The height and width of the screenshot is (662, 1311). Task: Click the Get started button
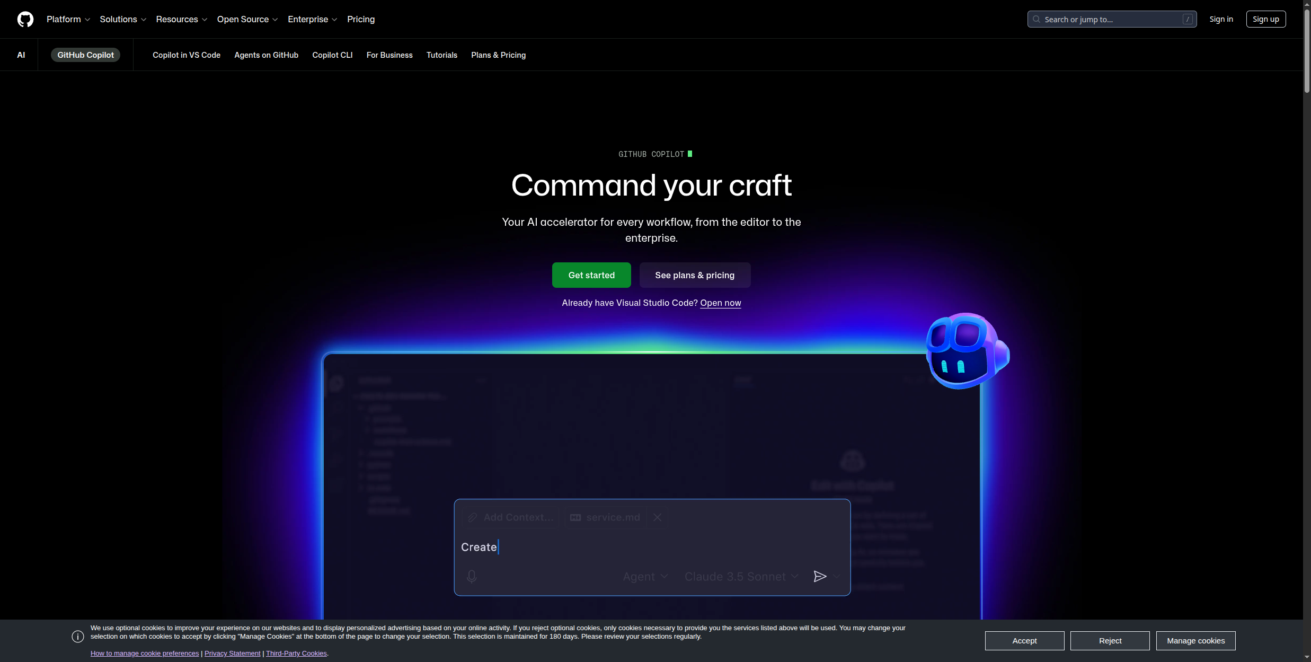pyautogui.click(x=591, y=275)
